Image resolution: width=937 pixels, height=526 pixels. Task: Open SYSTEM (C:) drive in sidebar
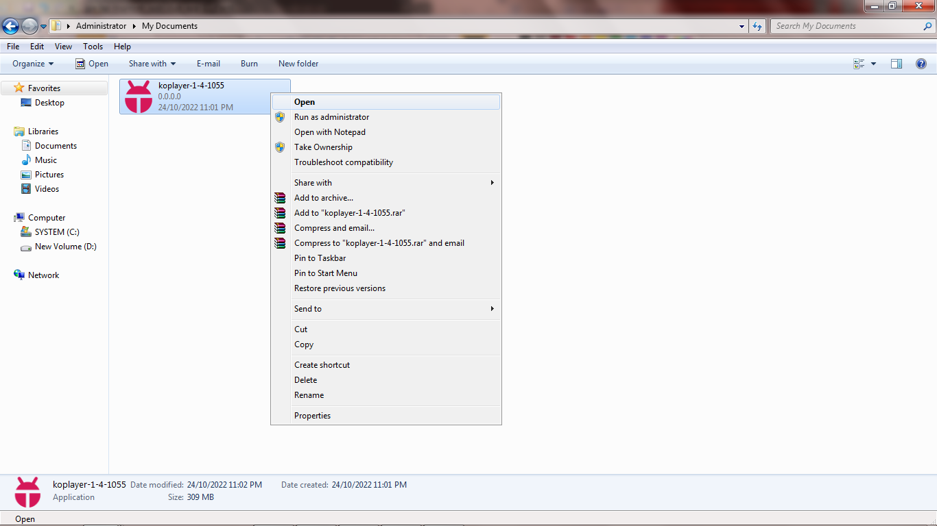point(57,232)
